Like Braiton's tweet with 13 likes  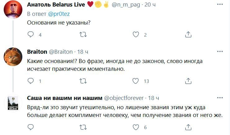(136, 81)
